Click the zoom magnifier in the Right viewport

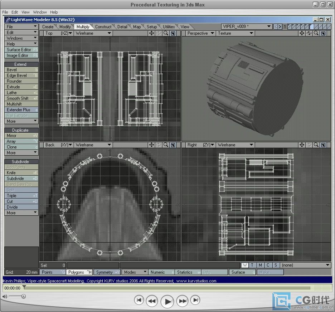point(316,145)
